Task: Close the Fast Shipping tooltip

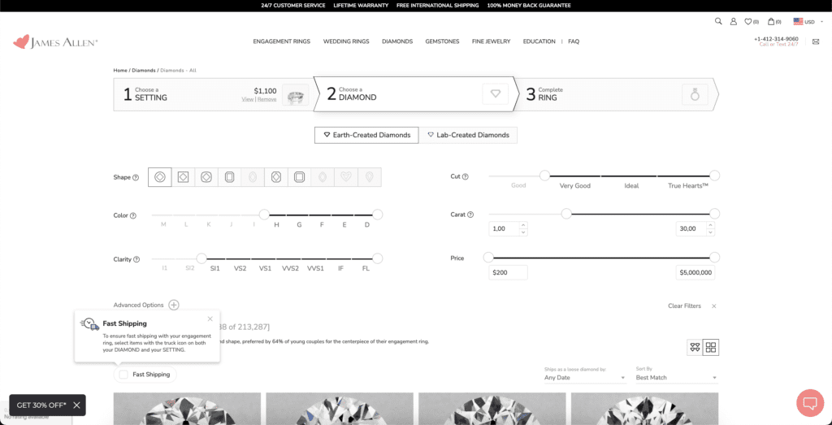Action: point(210,319)
